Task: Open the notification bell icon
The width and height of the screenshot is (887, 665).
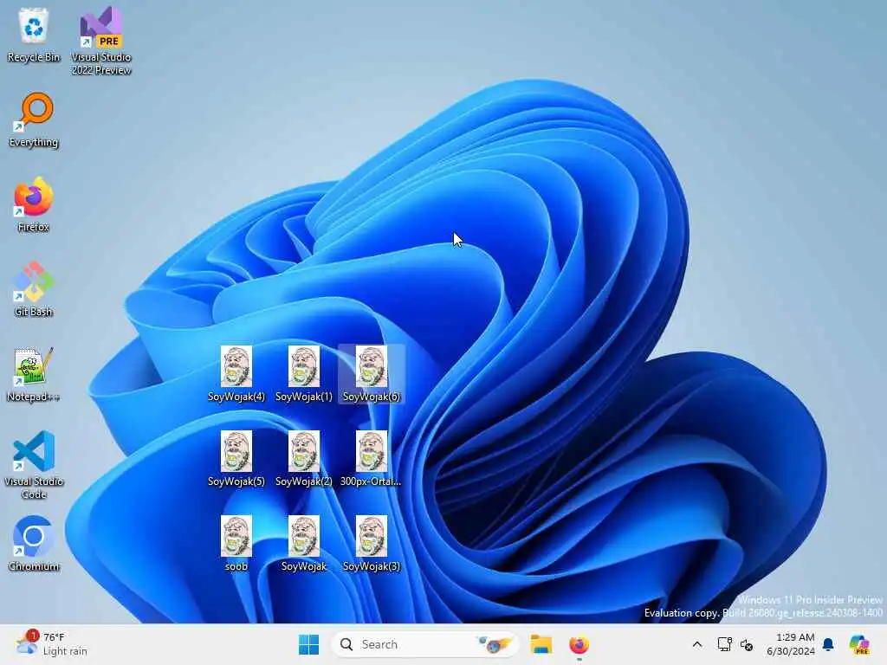Action: [x=828, y=644]
